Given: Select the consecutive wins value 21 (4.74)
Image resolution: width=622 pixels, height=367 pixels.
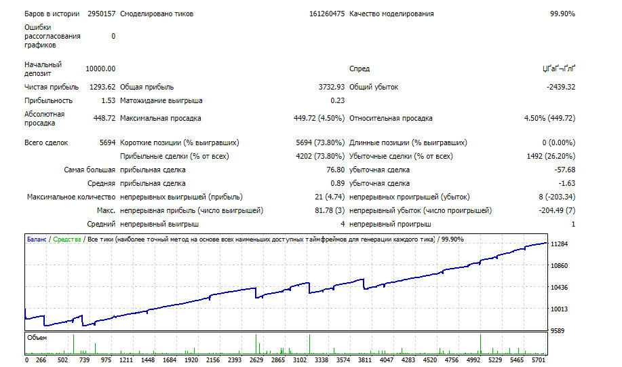Looking at the screenshot, I should 330,197.
